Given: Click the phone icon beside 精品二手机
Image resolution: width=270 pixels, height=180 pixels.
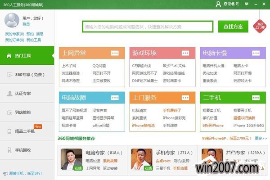Looking at the screenshot, I should [x=9, y=131].
